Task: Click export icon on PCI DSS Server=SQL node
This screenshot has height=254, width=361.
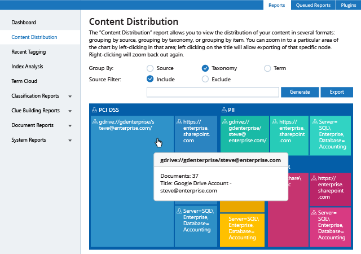Action: tap(179, 211)
